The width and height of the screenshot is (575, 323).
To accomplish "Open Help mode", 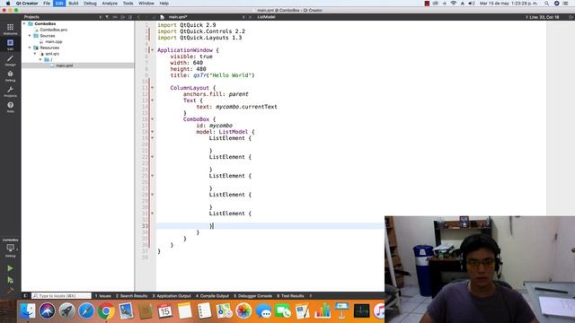I will 10,107.
